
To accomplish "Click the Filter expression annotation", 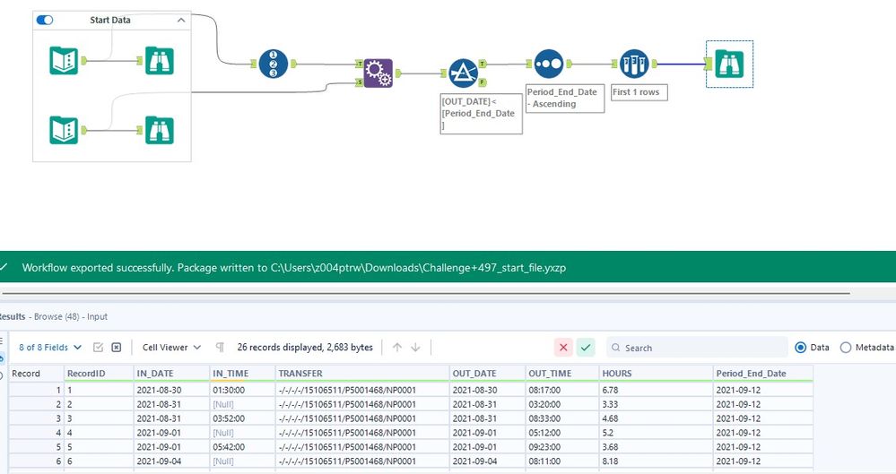I will [x=481, y=114].
